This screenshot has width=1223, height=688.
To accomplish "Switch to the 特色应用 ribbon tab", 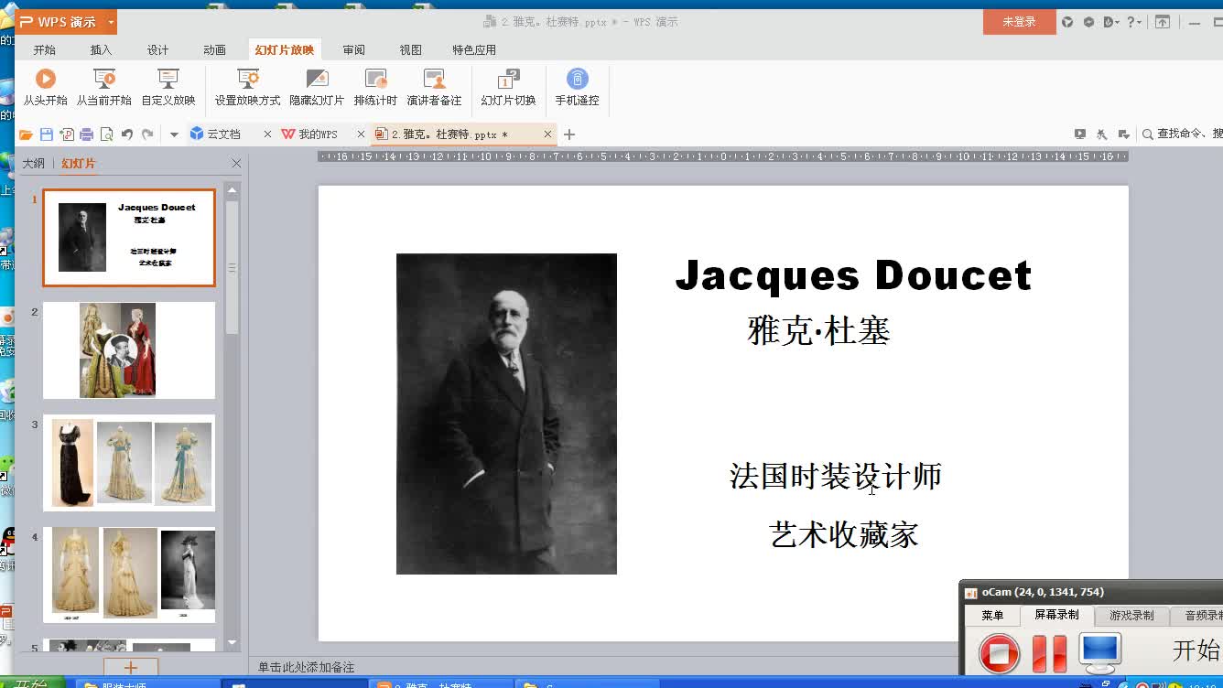I will tap(474, 50).
